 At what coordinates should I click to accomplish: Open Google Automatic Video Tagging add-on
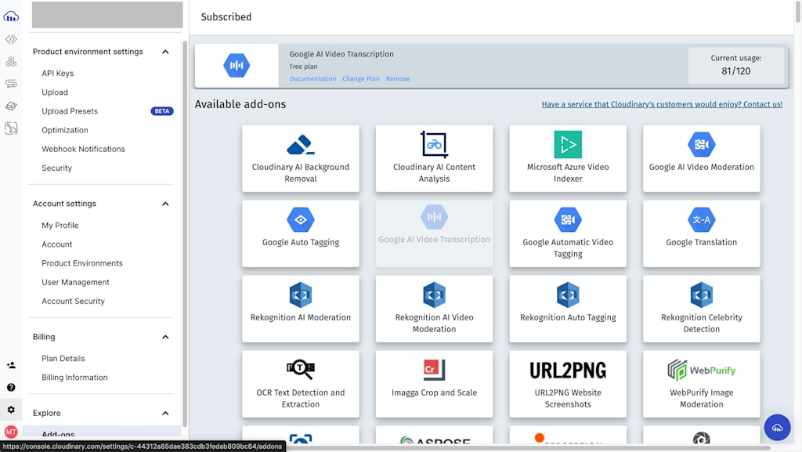click(568, 233)
